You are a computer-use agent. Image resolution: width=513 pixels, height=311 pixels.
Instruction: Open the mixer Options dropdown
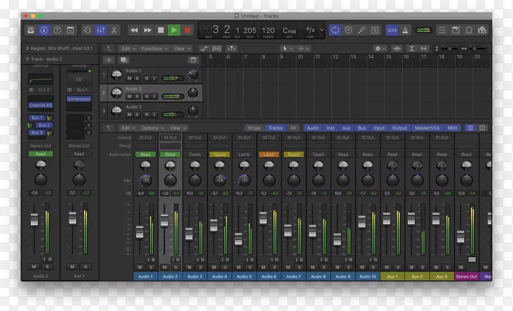(151, 128)
